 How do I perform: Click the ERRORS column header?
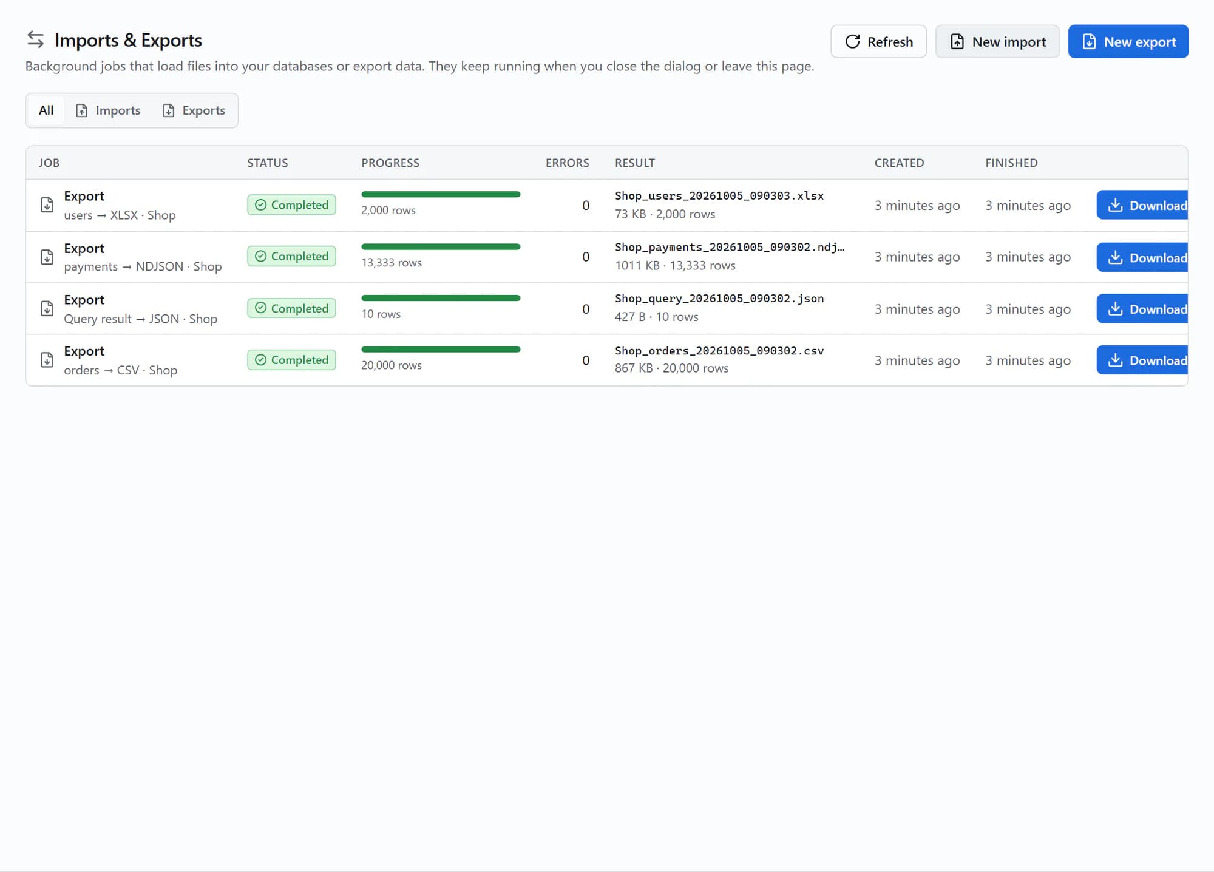click(568, 163)
